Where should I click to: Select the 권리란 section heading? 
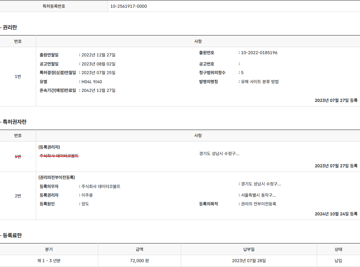(x=9, y=28)
